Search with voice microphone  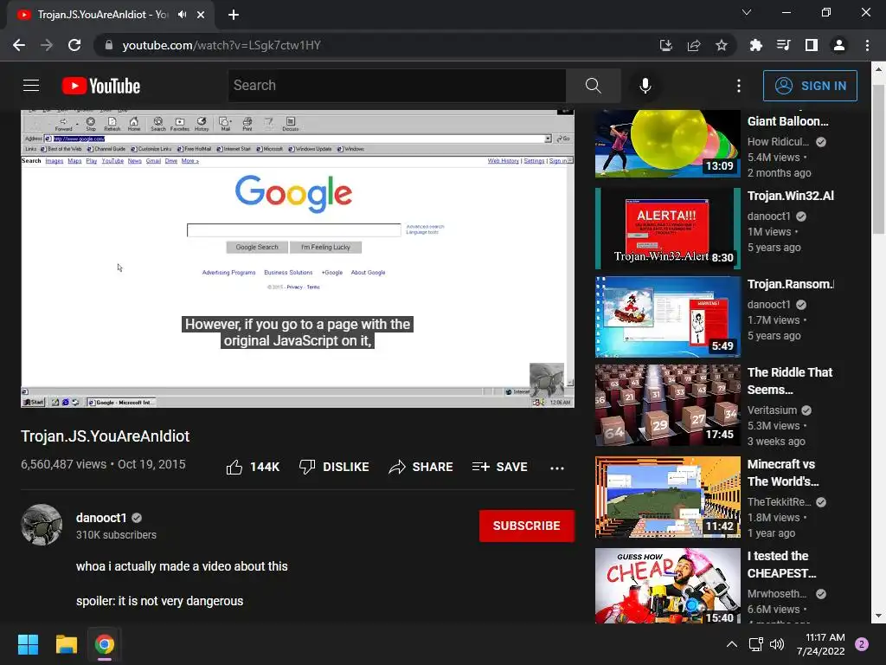click(645, 86)
